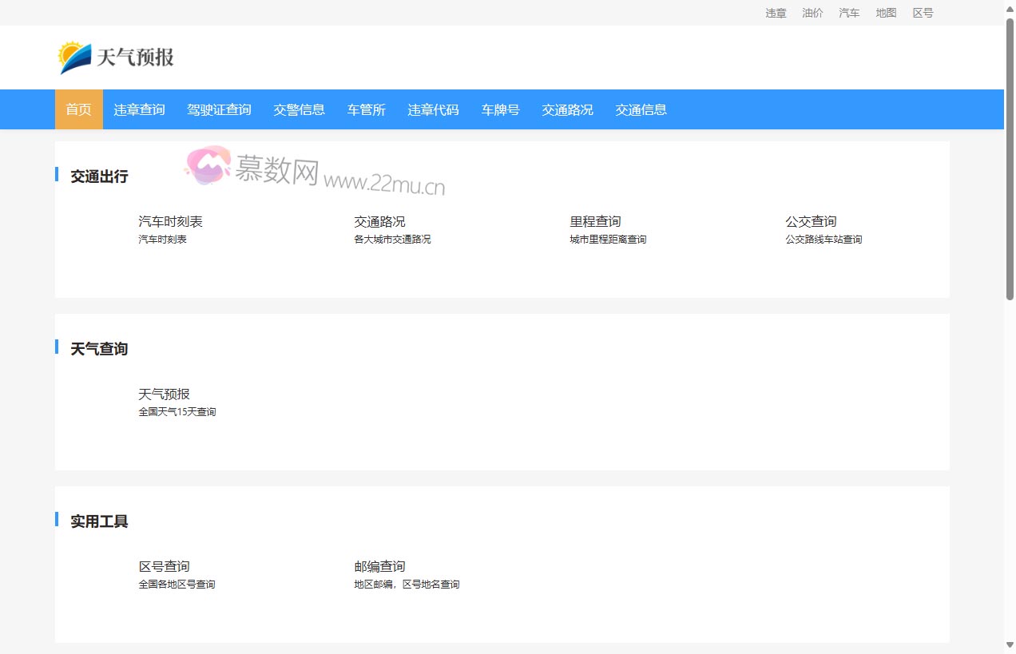1016x654 pixels.
Task: Open 里程查询 mileage distance query
Action: [x=595, y=221]
